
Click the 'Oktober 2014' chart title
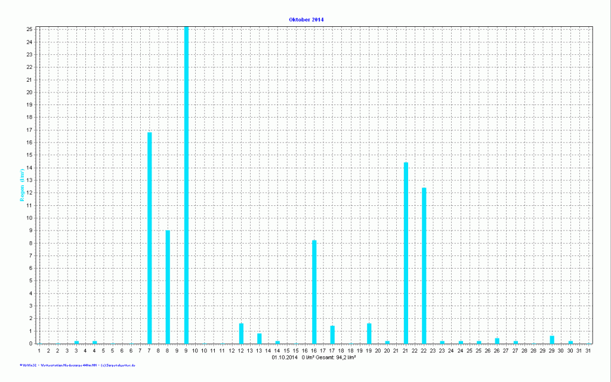[306, 20]
